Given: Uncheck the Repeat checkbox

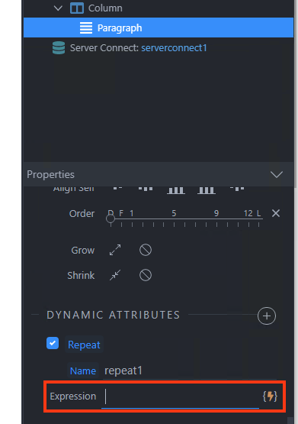Looking at the screenshot, I should 53,343.
